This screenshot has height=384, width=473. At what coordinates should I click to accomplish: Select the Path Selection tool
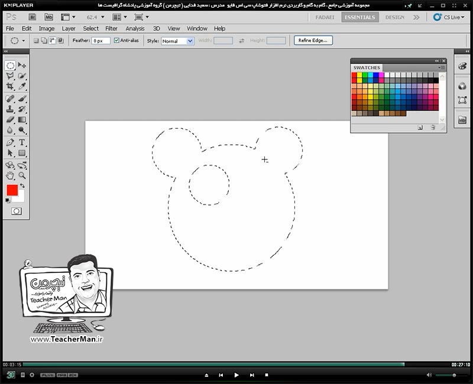(x=10, y=153)
